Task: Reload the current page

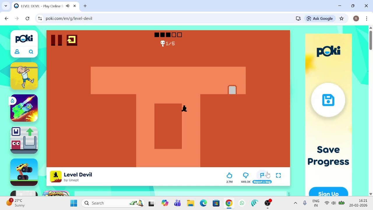Action: pos(27,18)
